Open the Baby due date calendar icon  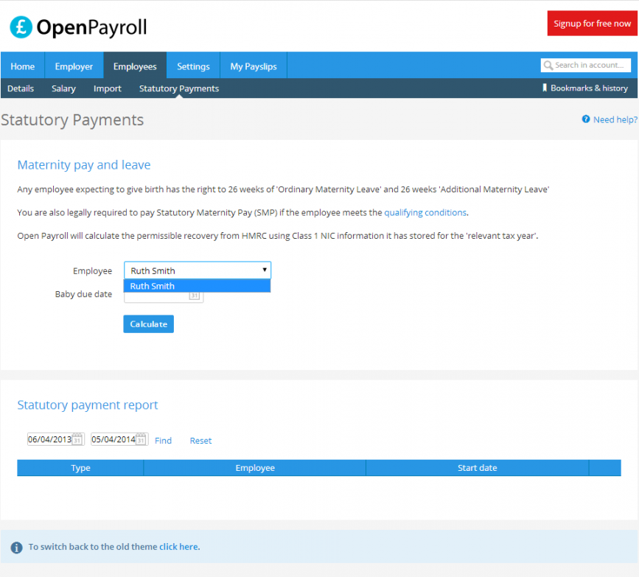pos(195,296)
